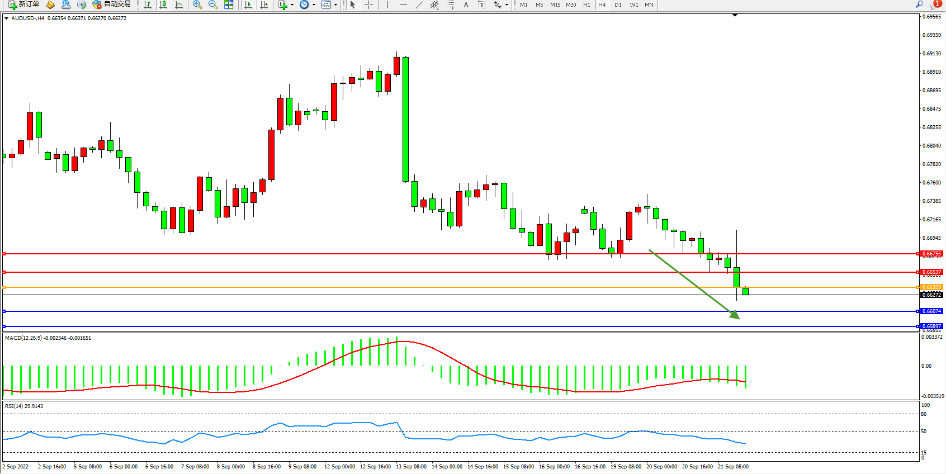Select the Draw Trendline tool
946x474 pixels.
419,4
